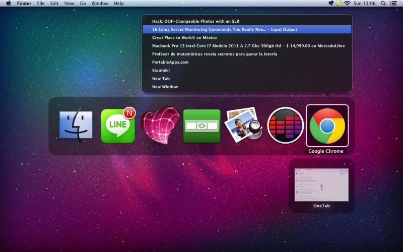Image resolution: width=403 pixels, height=252 pixels.
Task: Select the Google Chrome icon
Action: tap(327, 125)
